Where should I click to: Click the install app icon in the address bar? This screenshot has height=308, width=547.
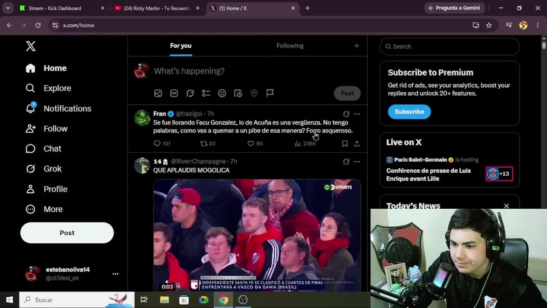pyautogui.click(x=476, y=25)
